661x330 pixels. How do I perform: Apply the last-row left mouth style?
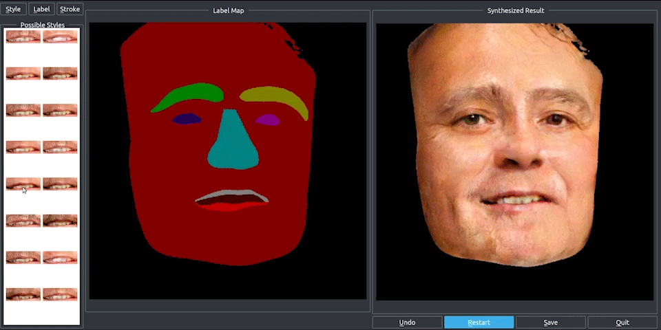tap(23, 294)
